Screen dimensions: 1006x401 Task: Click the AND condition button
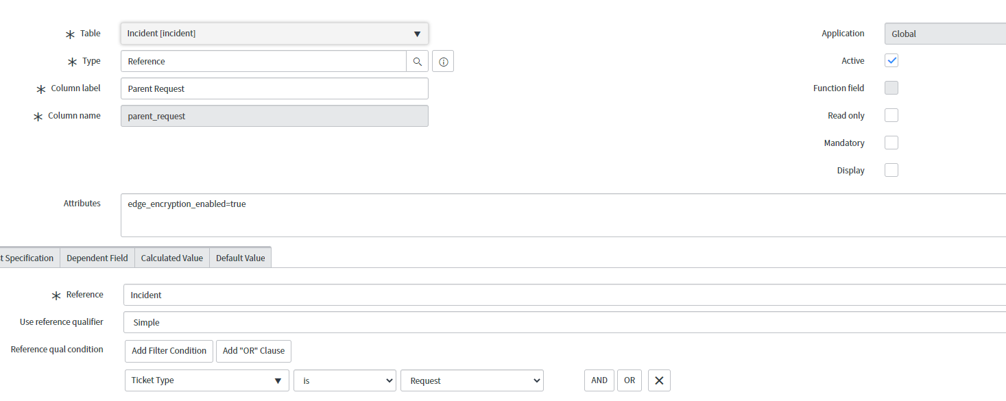599,380
